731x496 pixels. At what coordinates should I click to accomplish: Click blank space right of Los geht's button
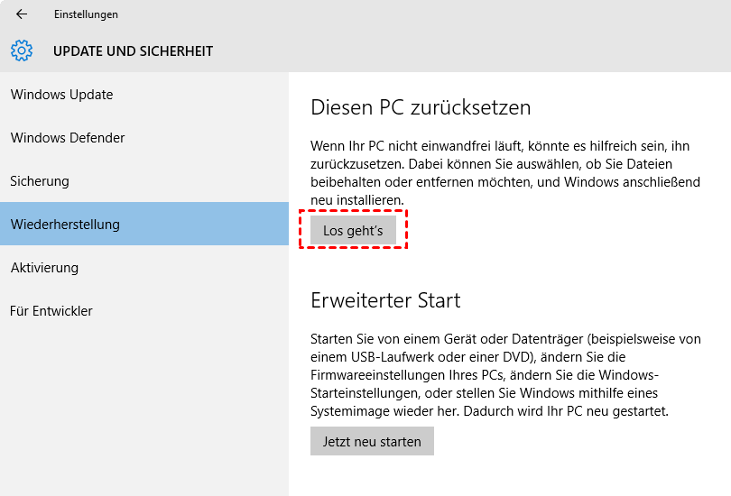point(560,231)
